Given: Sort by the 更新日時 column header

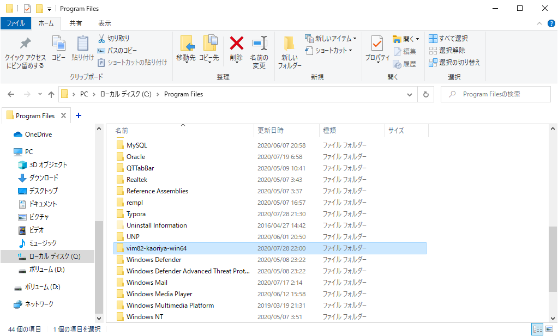Looking at the screenshot, I should (x=287, y=130).
